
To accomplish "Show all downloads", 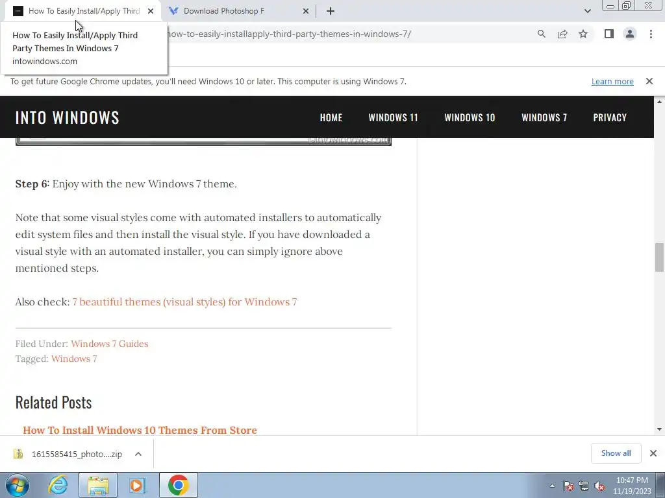I will point(616,453).
